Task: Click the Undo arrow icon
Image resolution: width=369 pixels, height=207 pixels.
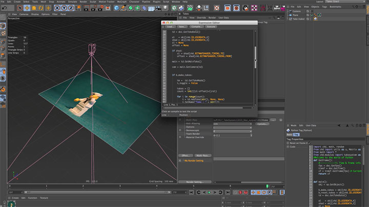Action: 4,8
